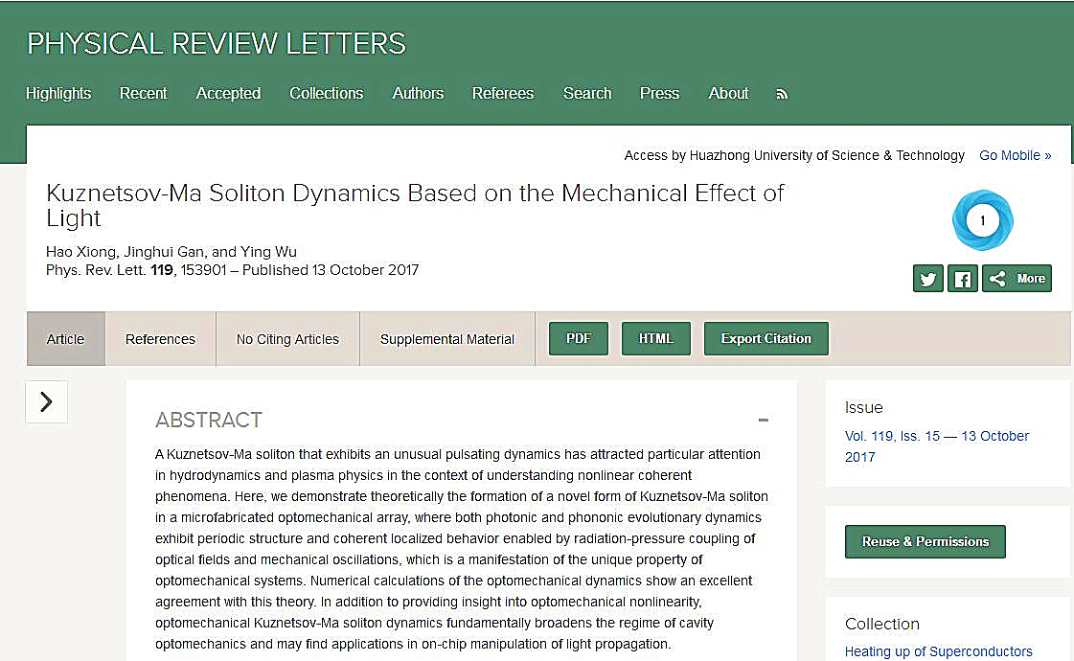Follow the Go Mobile link

(1015, 155)
